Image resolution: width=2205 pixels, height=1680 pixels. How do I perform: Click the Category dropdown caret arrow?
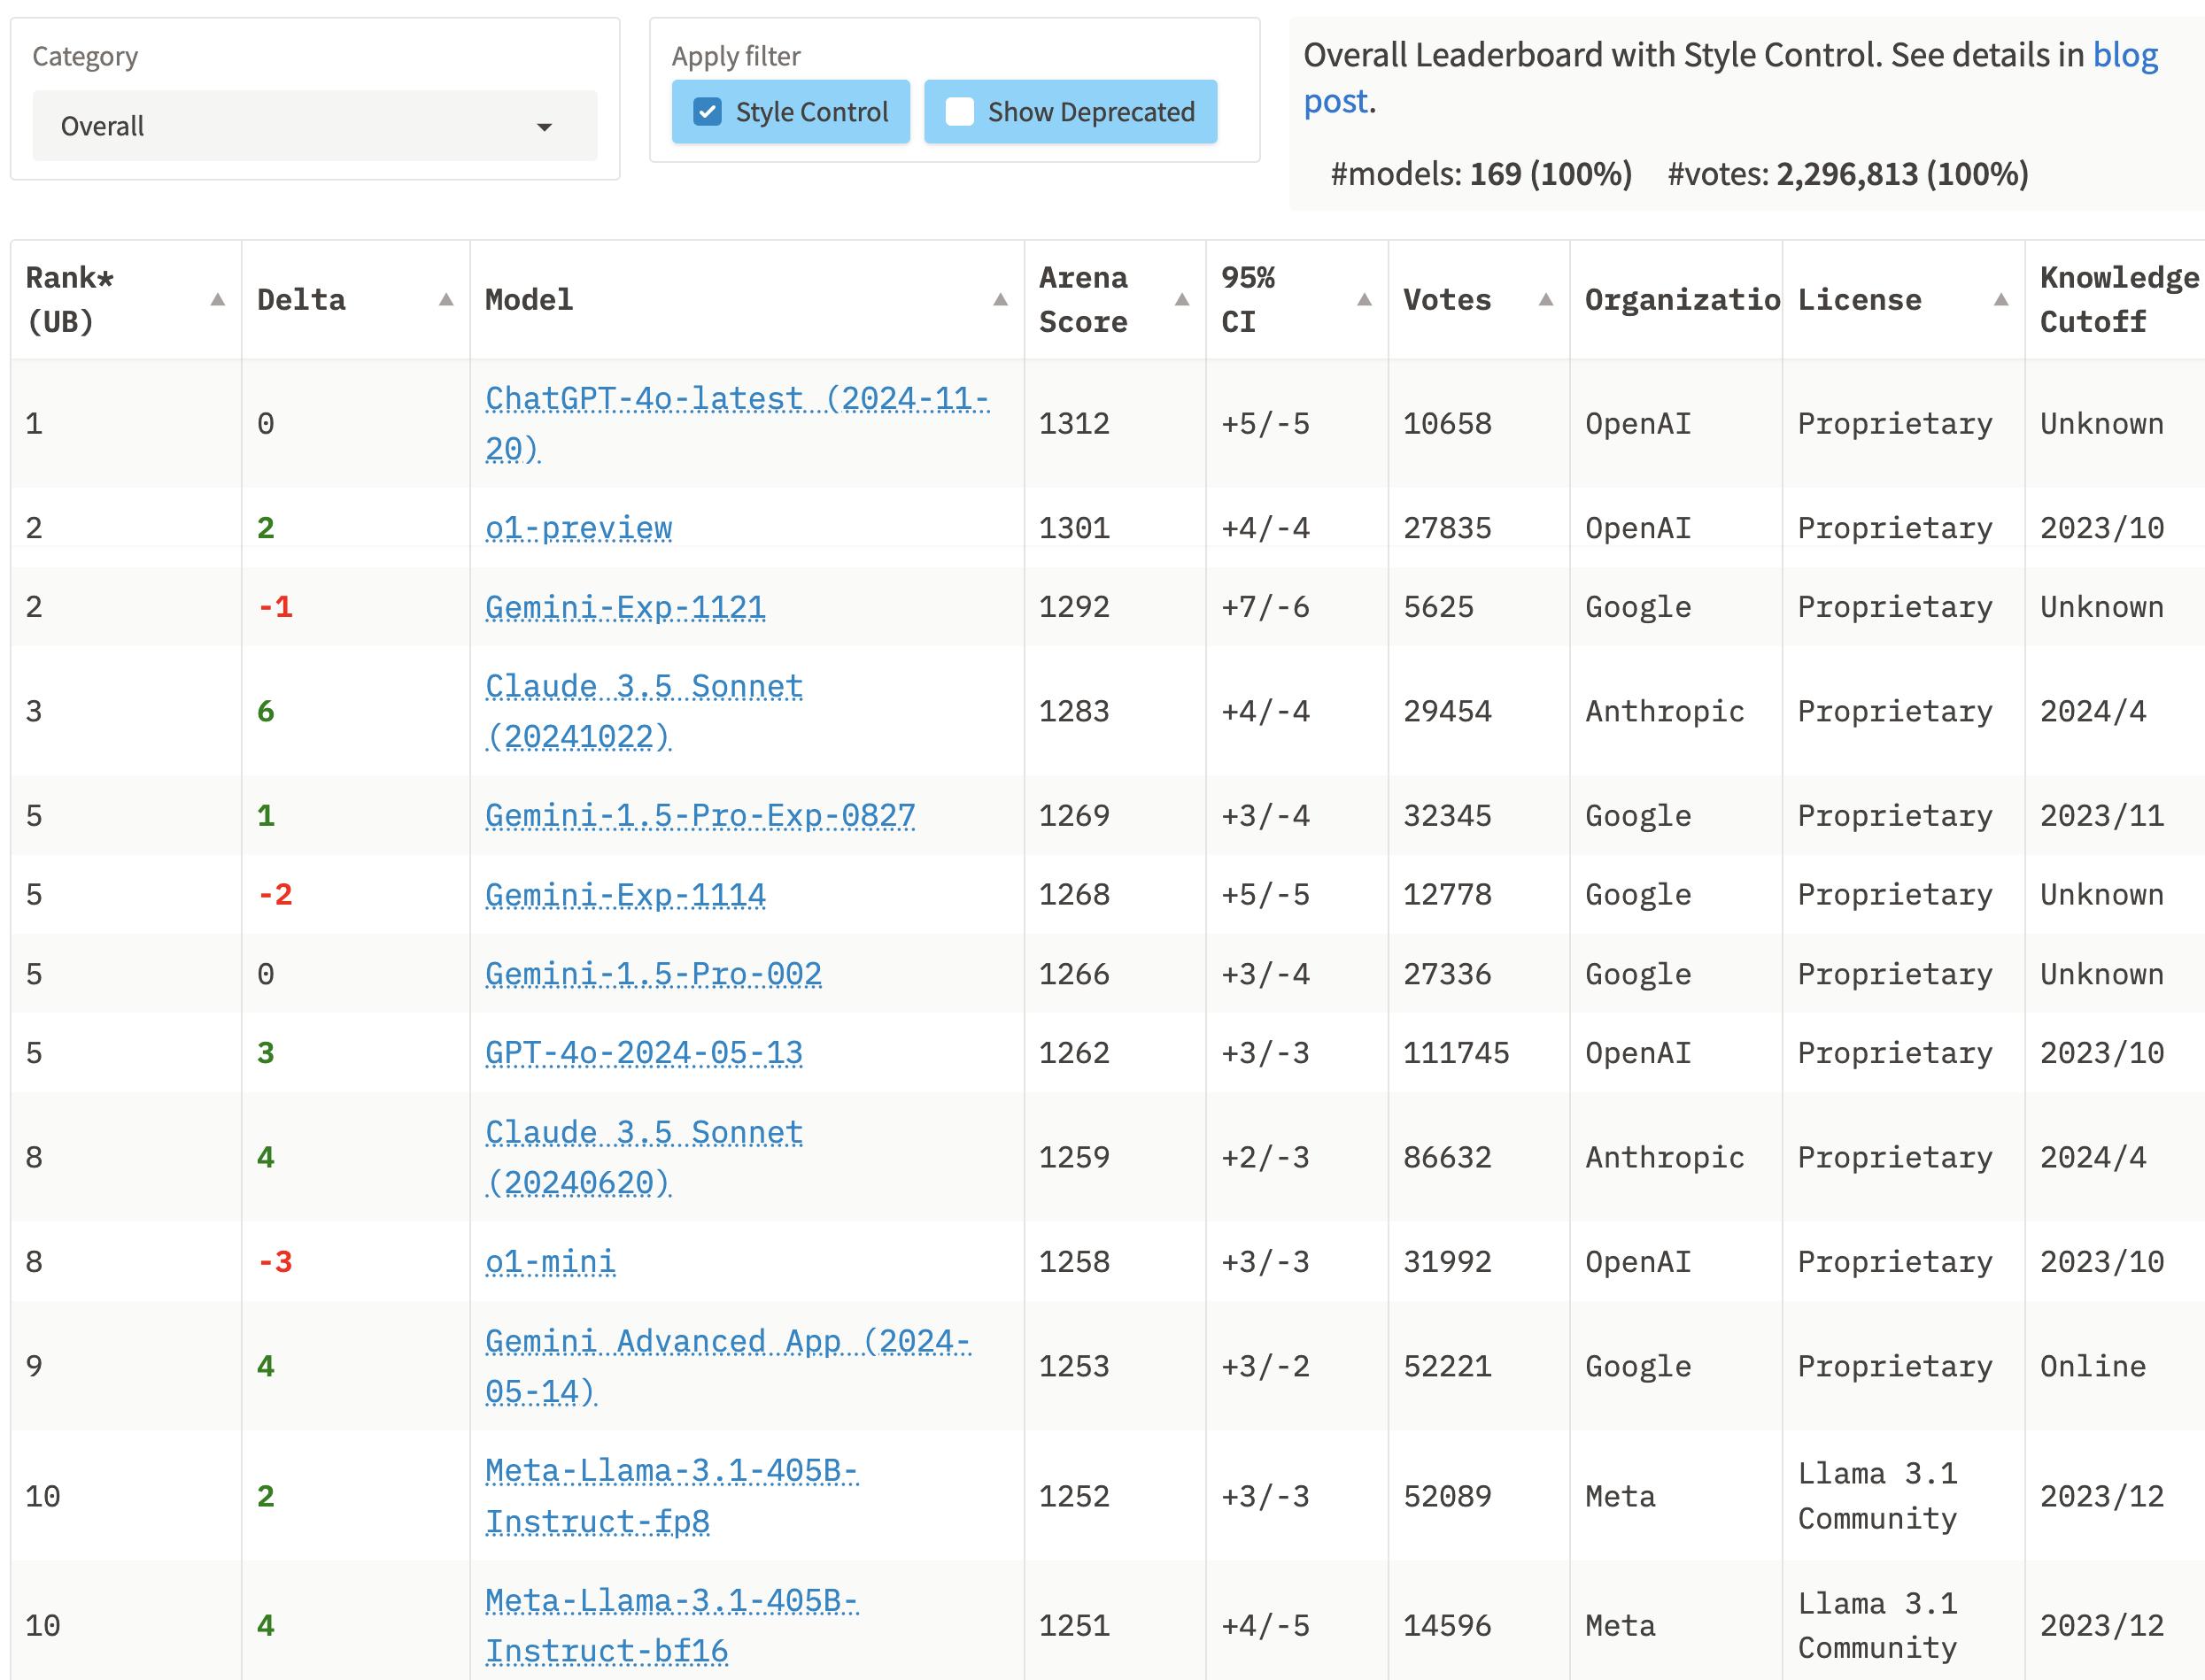[545, 127]
